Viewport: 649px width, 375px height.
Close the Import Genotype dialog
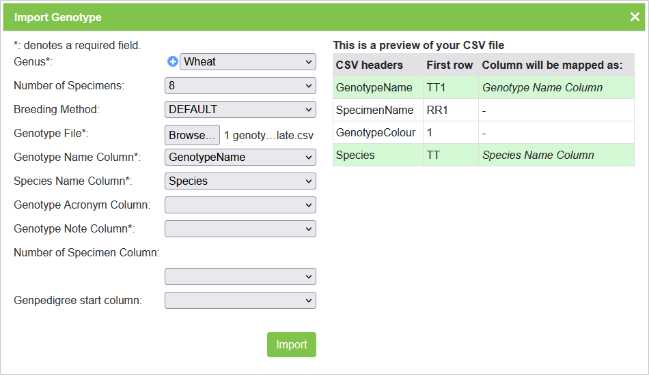pos(635,17)
